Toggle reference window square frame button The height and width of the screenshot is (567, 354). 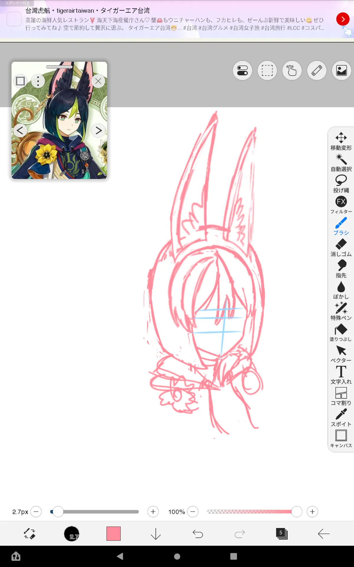(20, 81)
